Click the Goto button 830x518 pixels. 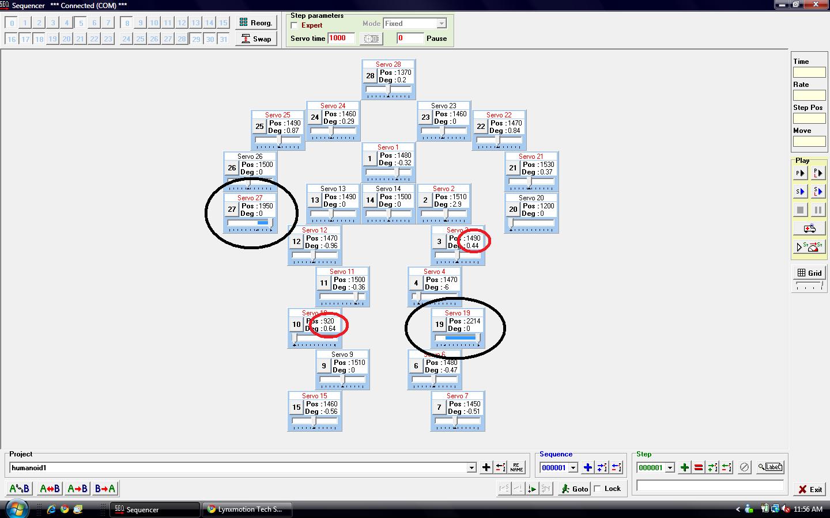[x=574, y=489]
